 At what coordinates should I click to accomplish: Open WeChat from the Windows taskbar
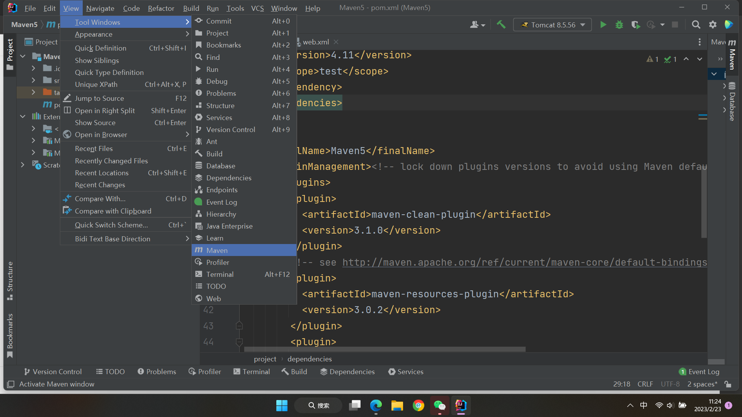tap(439, 405)
